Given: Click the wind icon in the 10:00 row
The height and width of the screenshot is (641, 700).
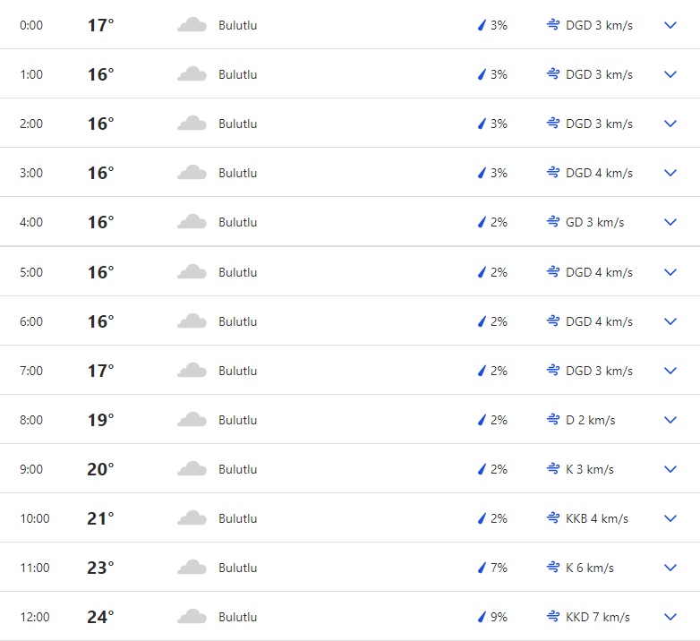Looking at the screenshot, I should (553, 518).
